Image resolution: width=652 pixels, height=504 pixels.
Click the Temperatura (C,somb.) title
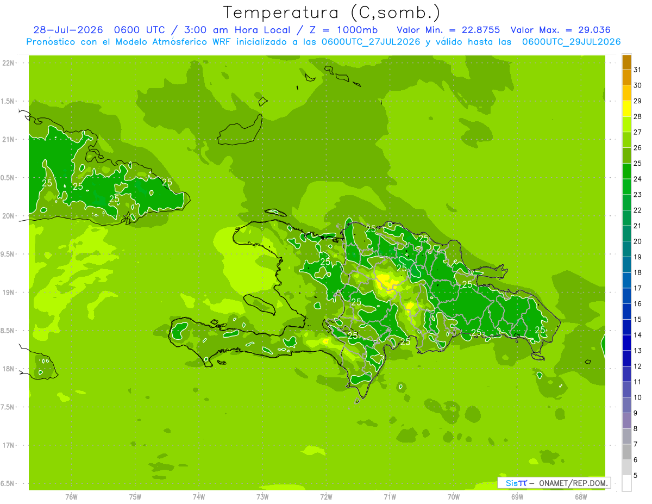click(331, 13)
